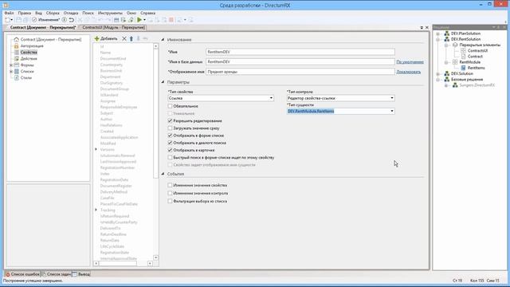Click the Действия icon in left tree
Image resolution: width=510 pixels, height=287 pixels.
click(16, 58)
